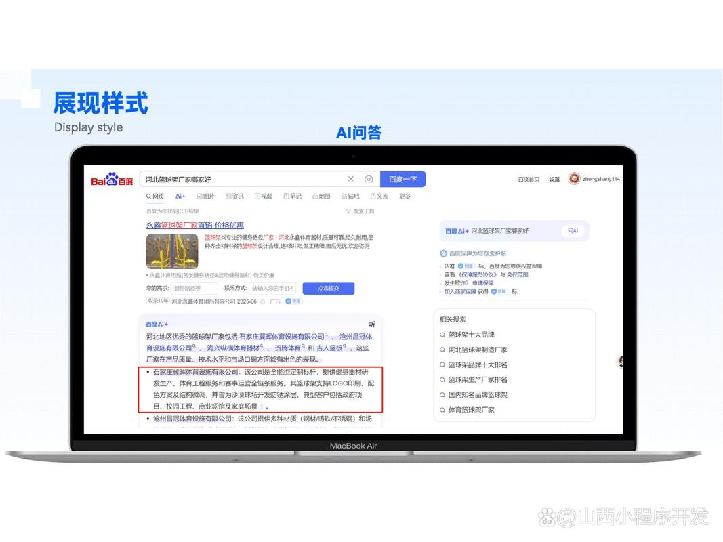Click the 点击提交 button
This screenshot has height=542, width=723.
pyautogui.click(x=329, y=289)
